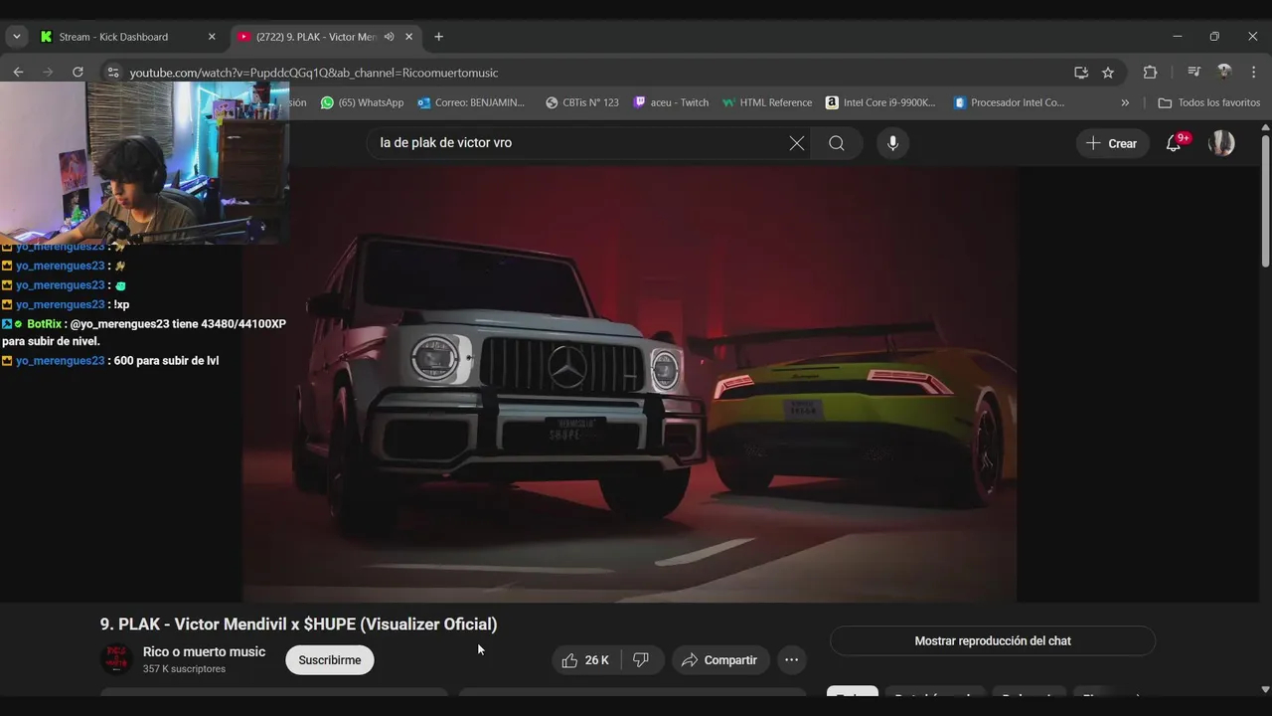Bookmark this page with star icon
Image resolution: width=1272 pixels, height=716 pixels.
point(1108,73)
